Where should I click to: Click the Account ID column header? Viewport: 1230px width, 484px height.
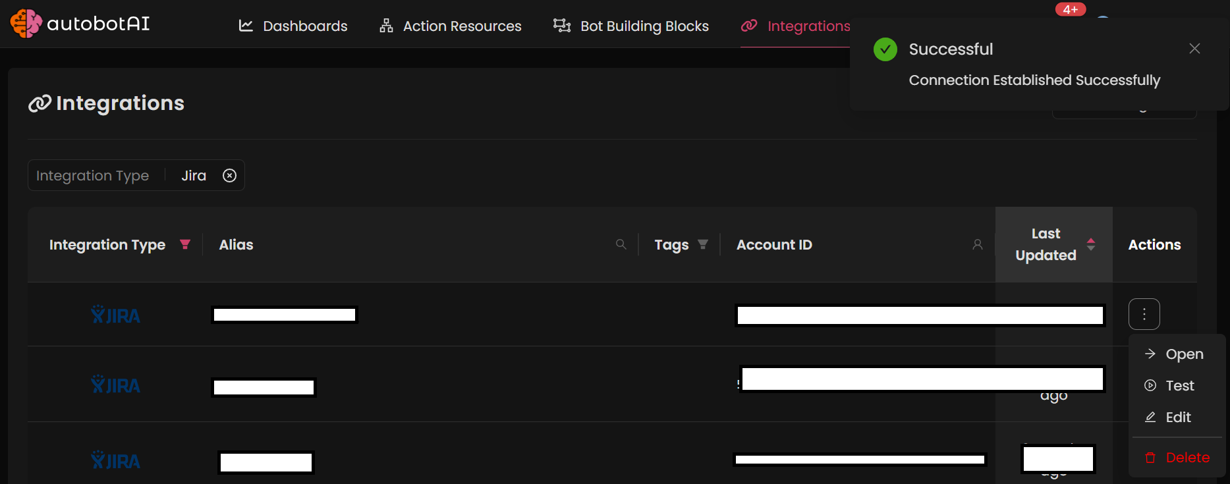774,245
